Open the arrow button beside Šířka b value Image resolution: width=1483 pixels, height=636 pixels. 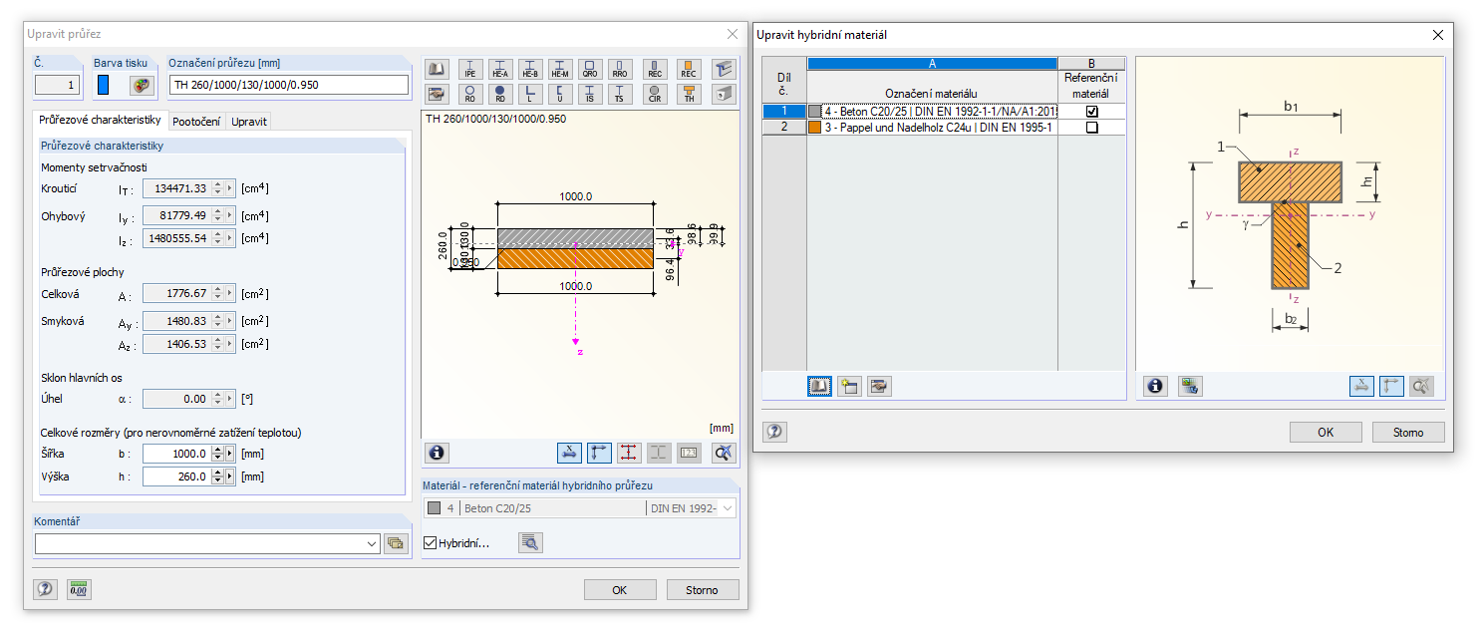pyautogui.click(x=231, y=454)
